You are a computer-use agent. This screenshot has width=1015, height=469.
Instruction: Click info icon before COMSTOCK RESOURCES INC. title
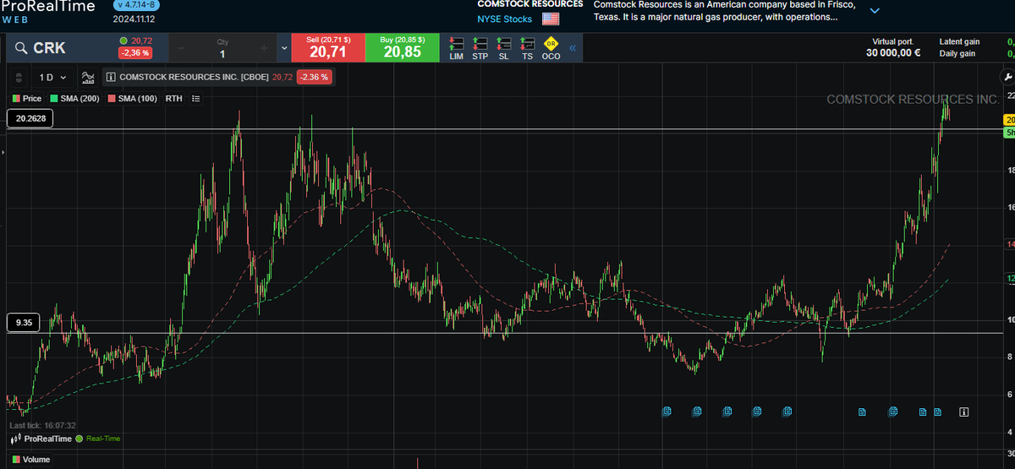pos(111,77)
